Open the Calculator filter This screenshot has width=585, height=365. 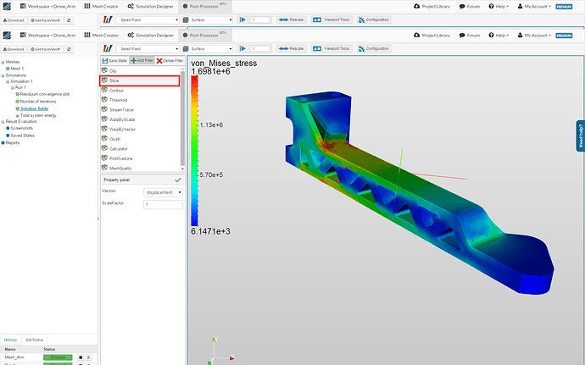pyautogui.click(x=120, y=149)
